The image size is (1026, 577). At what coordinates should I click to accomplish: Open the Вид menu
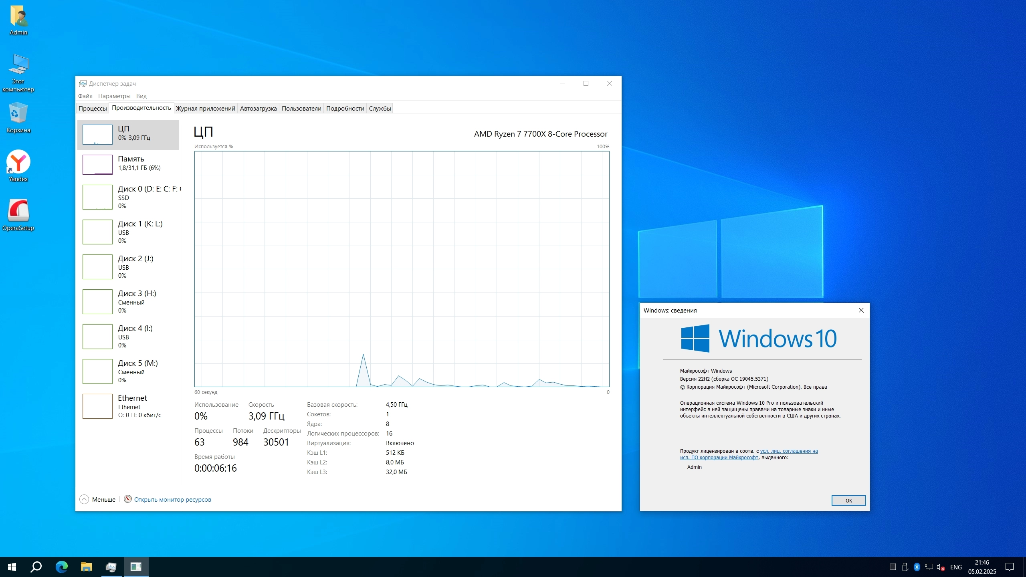[x=141, y=96]
